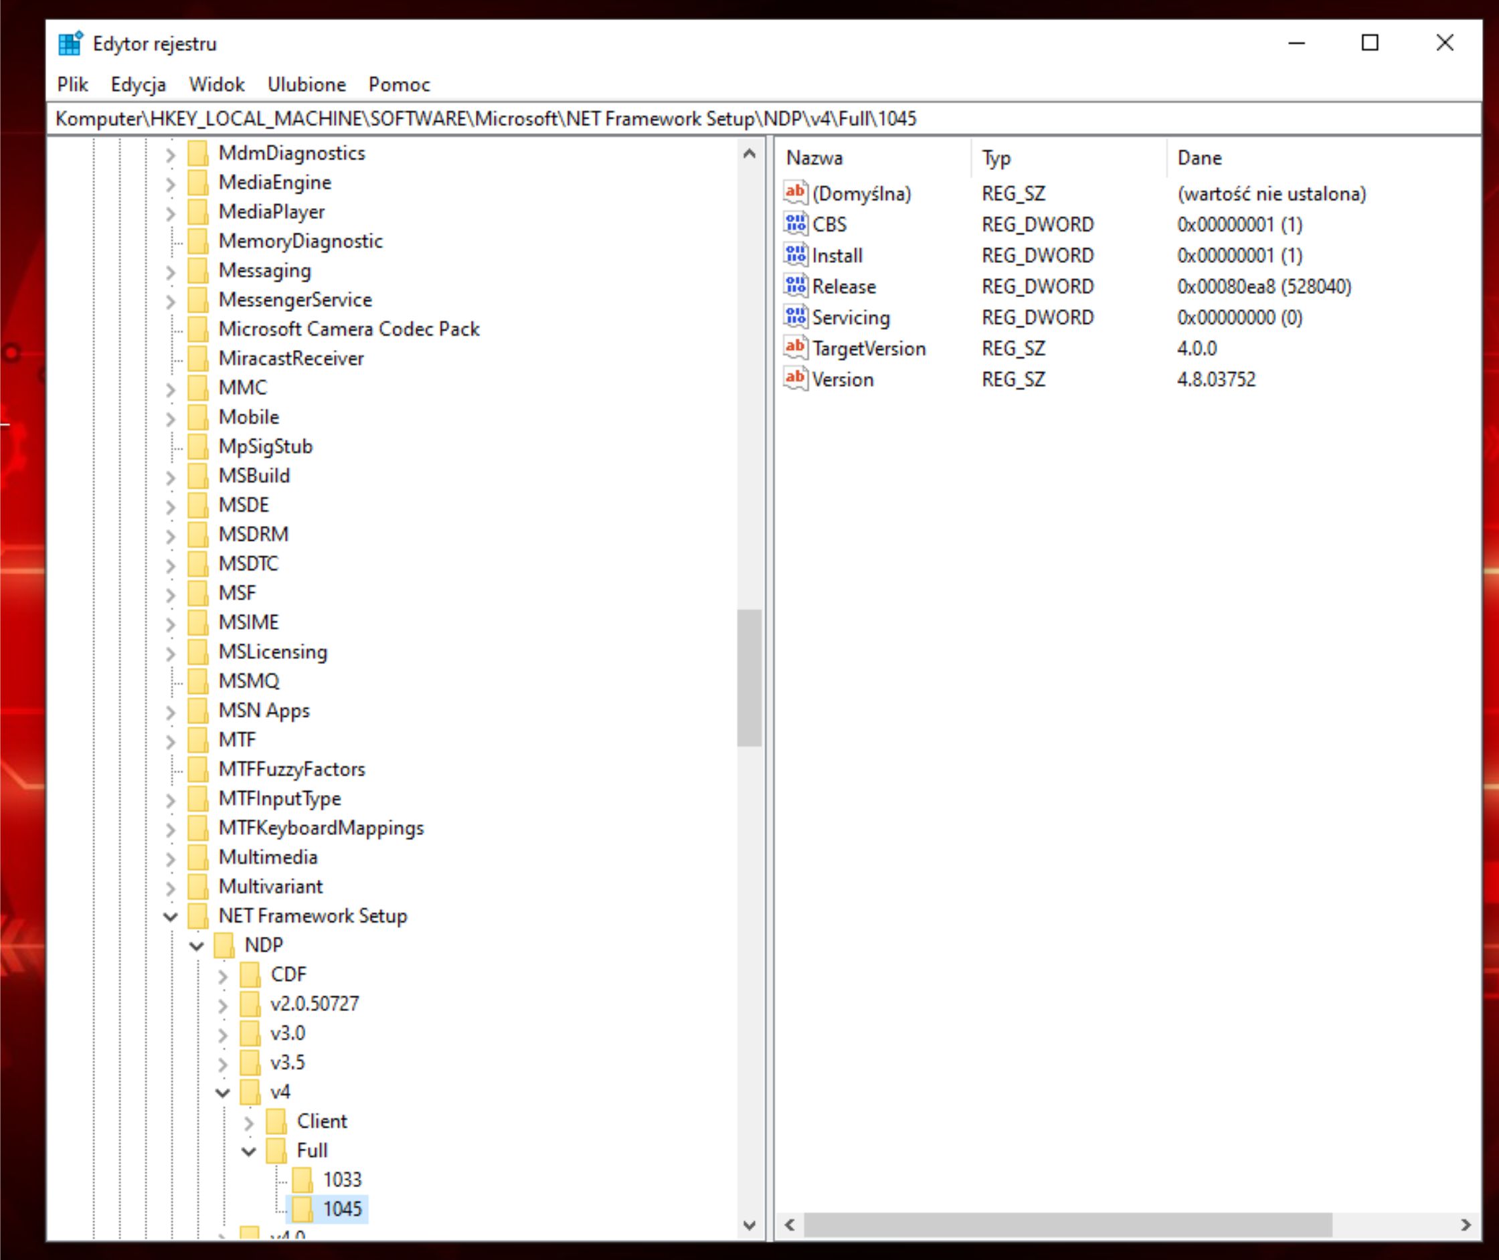Click the Version string value icon
This screenshot has width=1499, height=1260.
[795, 379]
